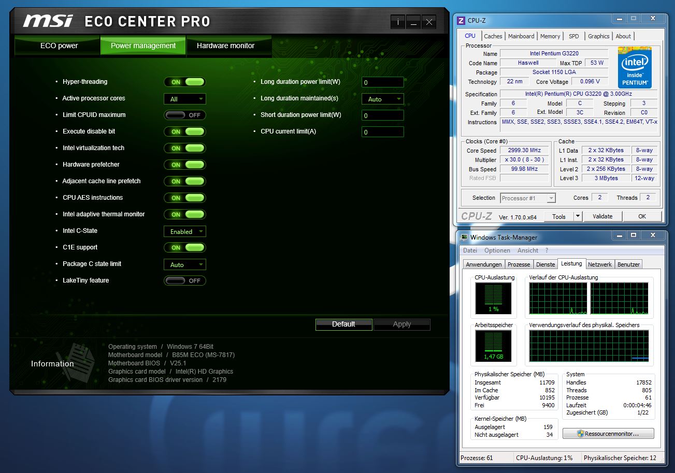Open the Optionen menu in Task-Manager
The width and height of the screenshot is (675, 473).
click(497, 250)
